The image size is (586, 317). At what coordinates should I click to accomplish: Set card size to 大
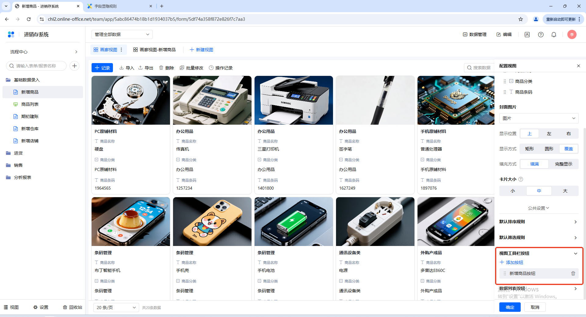(565, 191)
